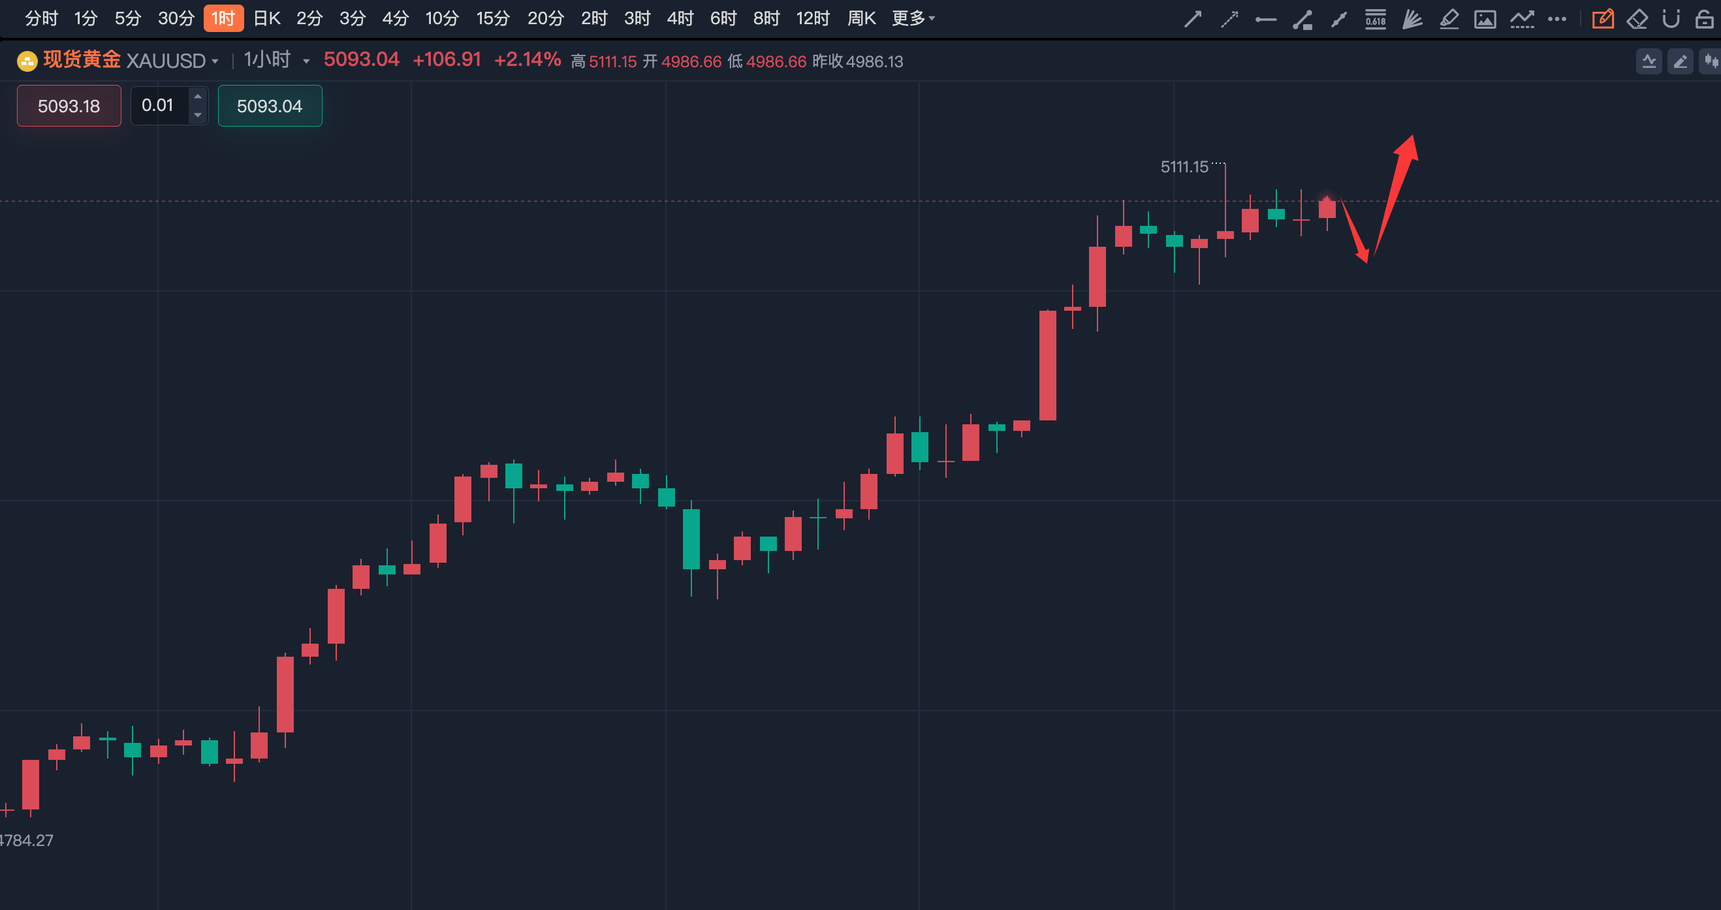Screen dimensions: 1721x910
Task: Switch to the 30分 timeframe tab
Action: pyautogui.click(x=176, y=19)
